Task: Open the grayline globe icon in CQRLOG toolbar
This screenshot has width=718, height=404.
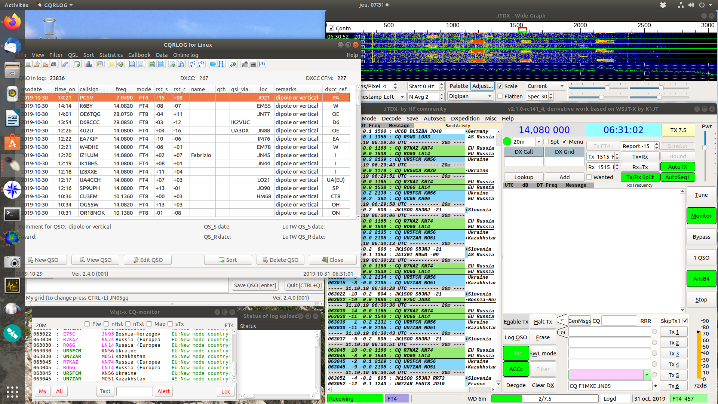Action: [x=213, y=64]
